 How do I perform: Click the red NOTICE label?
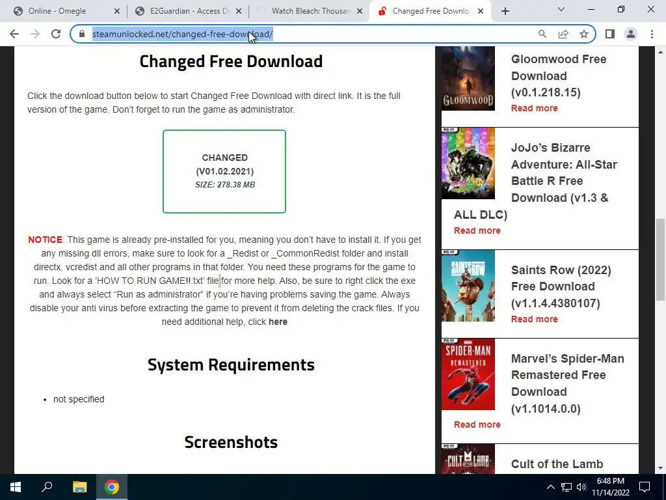coord(45,240)
